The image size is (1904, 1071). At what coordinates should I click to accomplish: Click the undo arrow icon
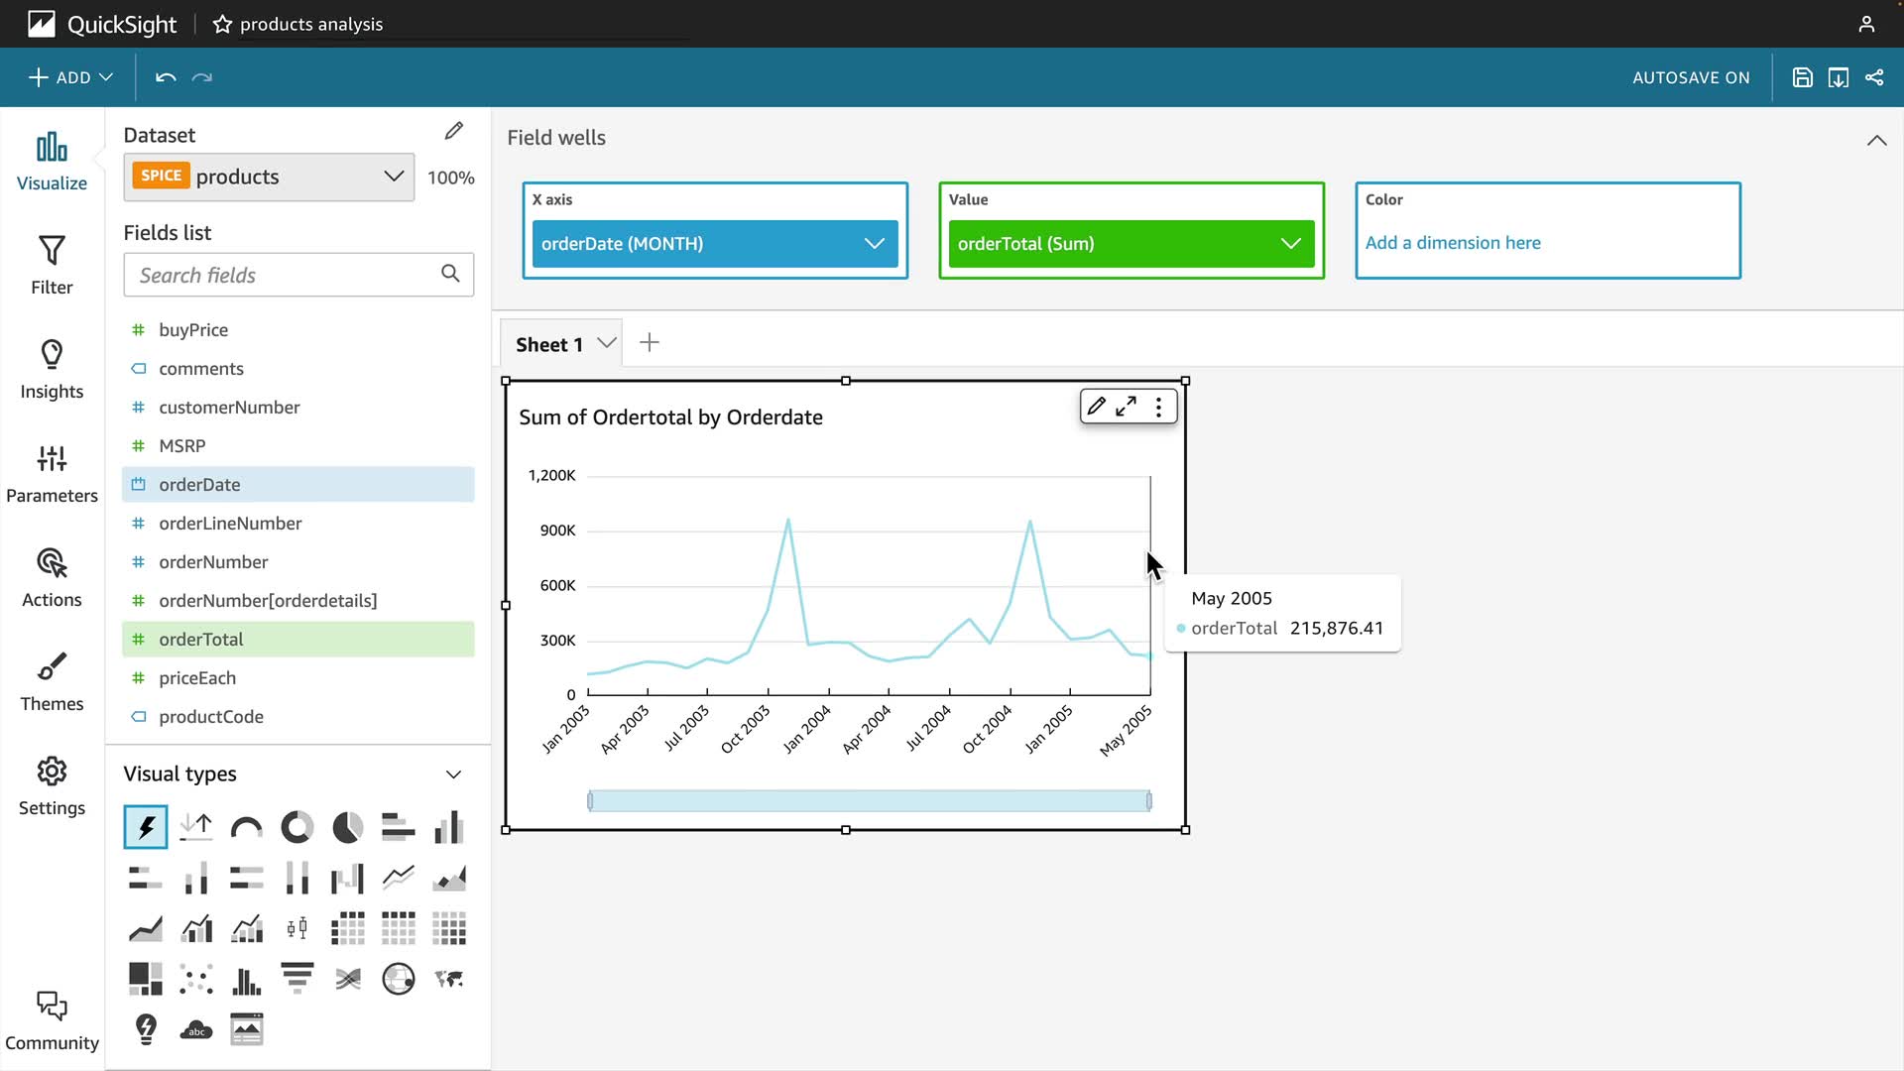pos(166,77)
